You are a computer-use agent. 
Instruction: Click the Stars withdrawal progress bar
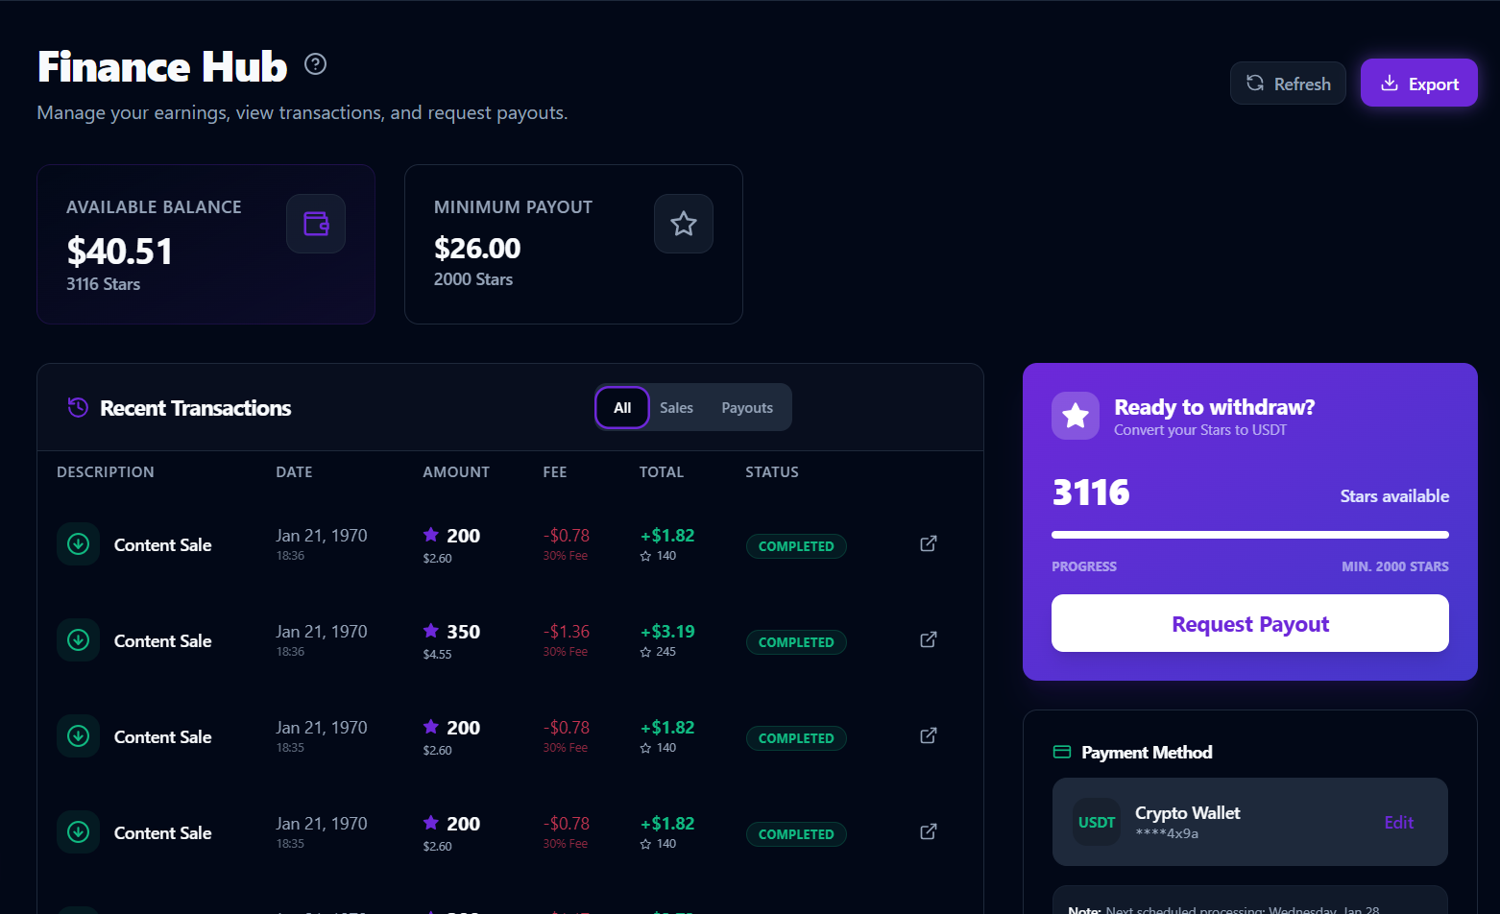click(1249, 535)
